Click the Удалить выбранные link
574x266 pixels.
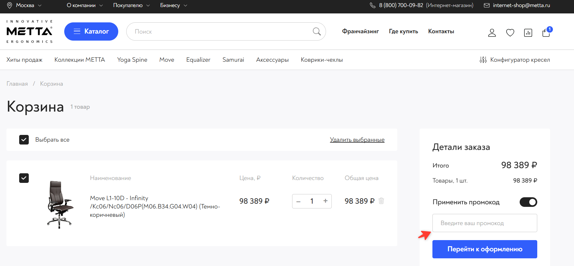click(x=357, y=140)
